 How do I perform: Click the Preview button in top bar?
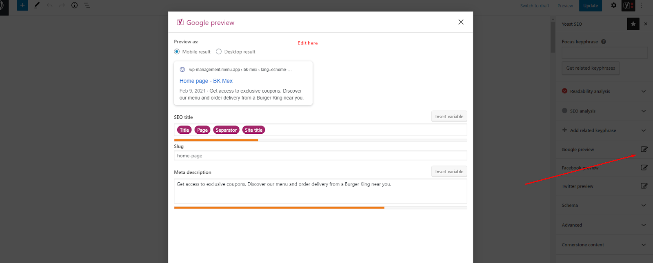click(x=565, y=6)
